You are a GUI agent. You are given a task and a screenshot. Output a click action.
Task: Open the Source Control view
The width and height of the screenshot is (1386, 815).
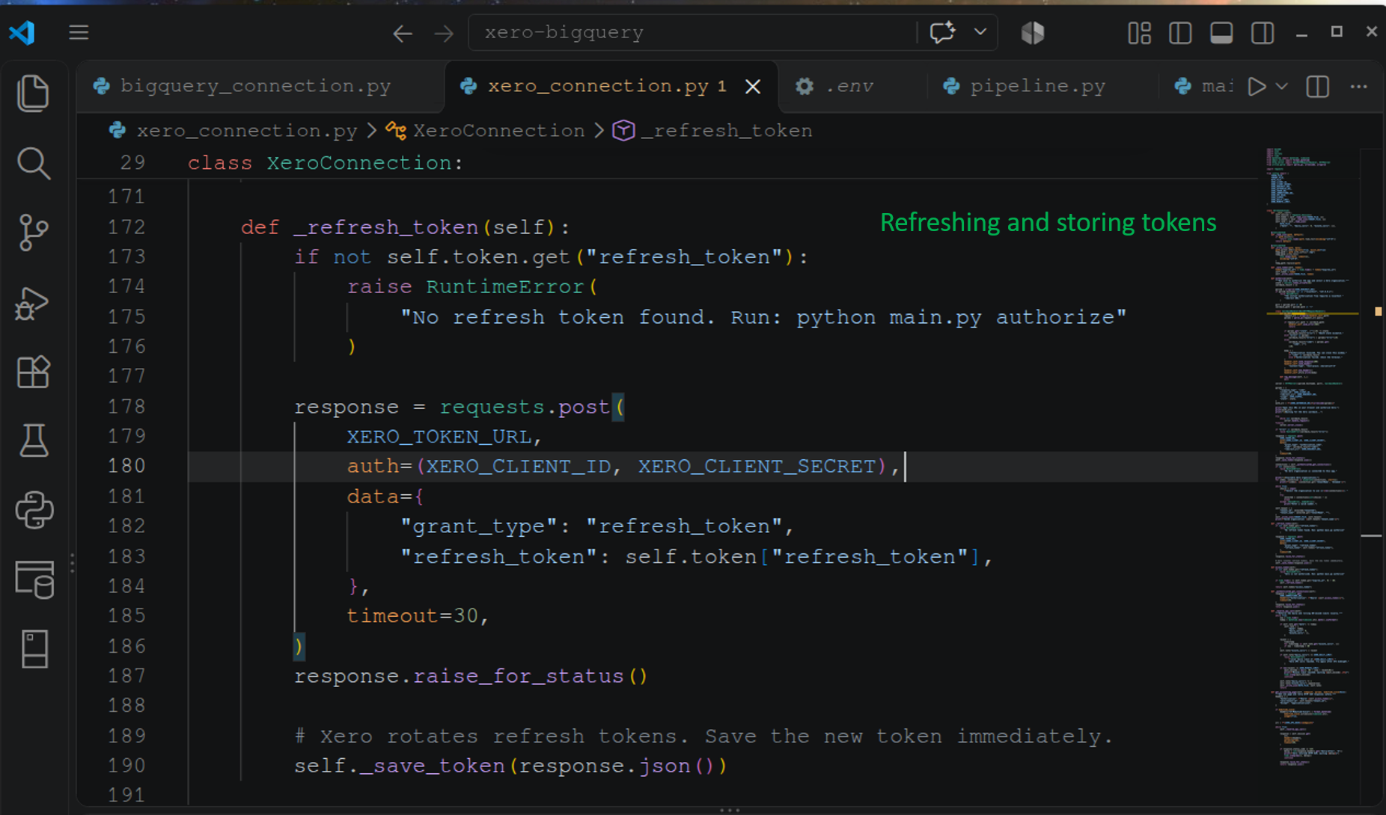point(33,233)
